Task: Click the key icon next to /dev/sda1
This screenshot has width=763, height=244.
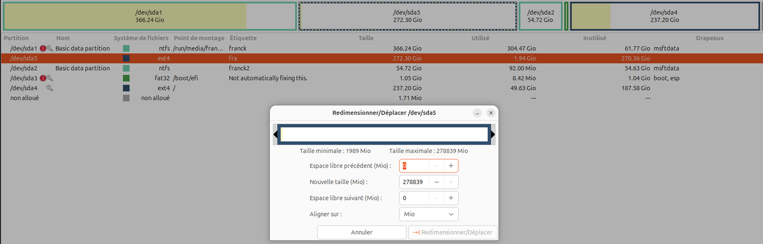Action: pyautogui.click(x=50, y=49)
